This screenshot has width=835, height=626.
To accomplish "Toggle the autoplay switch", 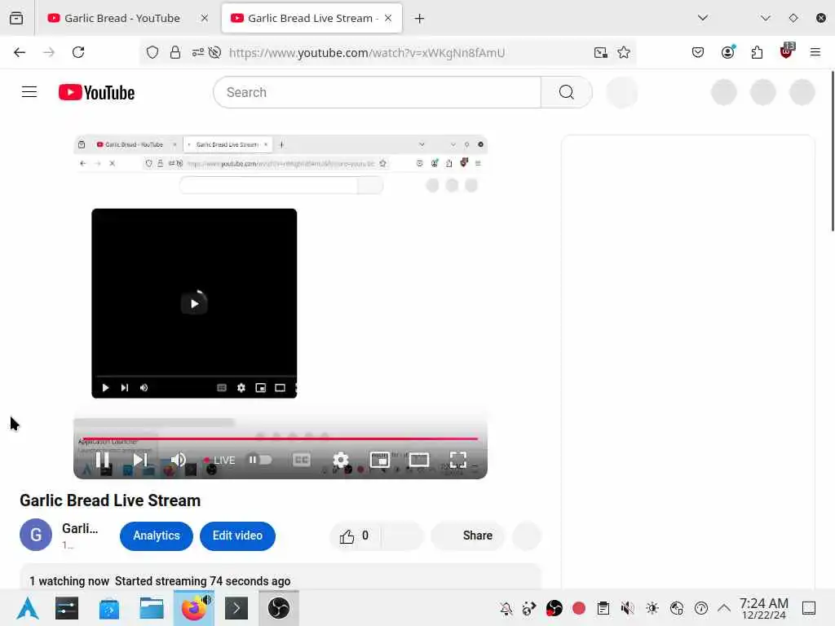I will point(260,460).
